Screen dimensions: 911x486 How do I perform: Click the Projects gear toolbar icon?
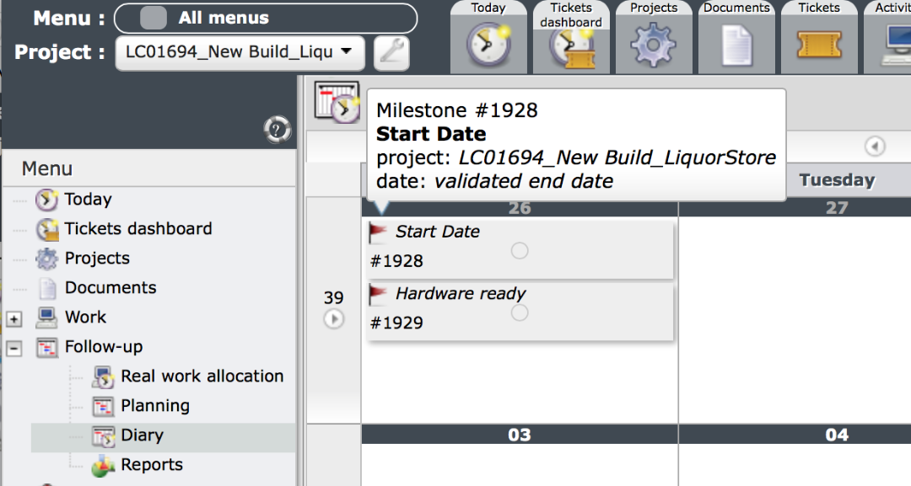tap(654, 45)
